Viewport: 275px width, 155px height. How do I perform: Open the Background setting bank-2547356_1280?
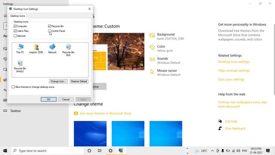click(167, 36)
